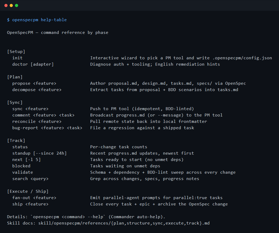
Task: Click the 'next [-l 5]' command
Action: (26, 160)
